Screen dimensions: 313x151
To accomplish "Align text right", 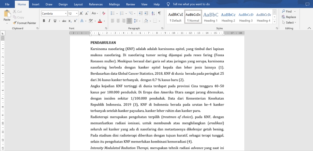I will (124, 21).
